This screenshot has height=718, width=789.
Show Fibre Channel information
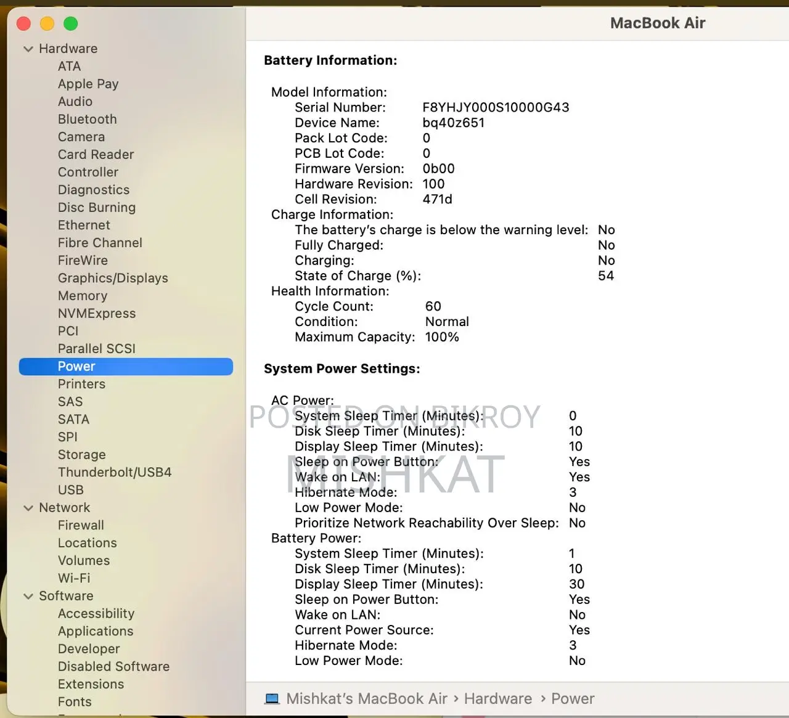[x=100, y=243]
